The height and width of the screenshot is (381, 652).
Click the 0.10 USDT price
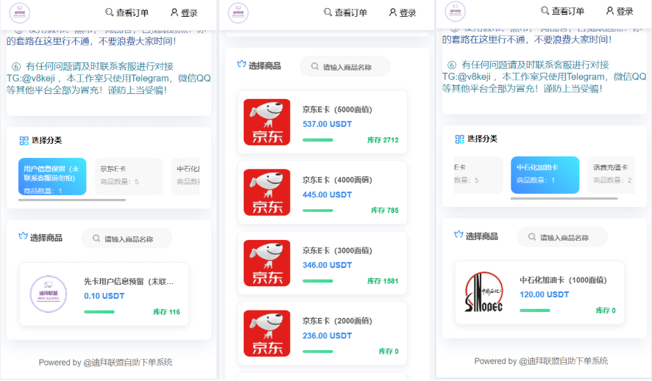(x=104, y=296)
